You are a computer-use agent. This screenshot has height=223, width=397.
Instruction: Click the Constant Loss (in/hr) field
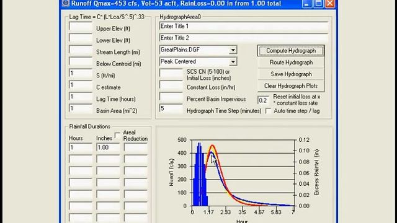pyautogui.click(x=171, y=85)
